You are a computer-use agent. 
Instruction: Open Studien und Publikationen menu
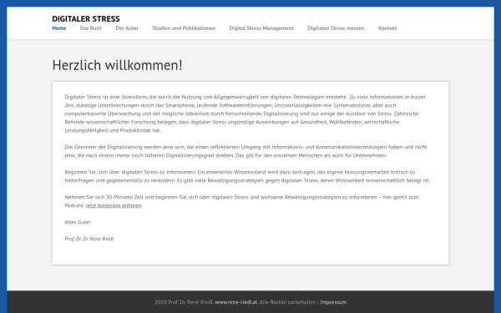tap(184, 28)
